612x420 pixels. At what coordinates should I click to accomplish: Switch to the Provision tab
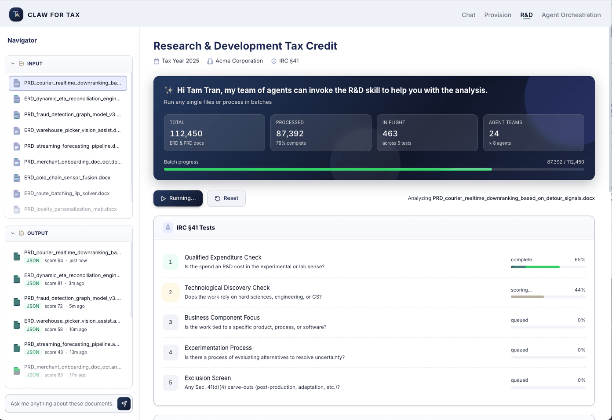(x=498, y=15)
